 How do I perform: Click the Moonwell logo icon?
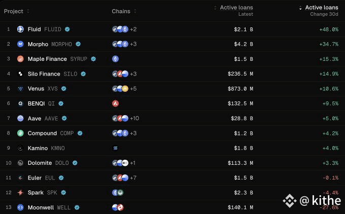point(20,207)
